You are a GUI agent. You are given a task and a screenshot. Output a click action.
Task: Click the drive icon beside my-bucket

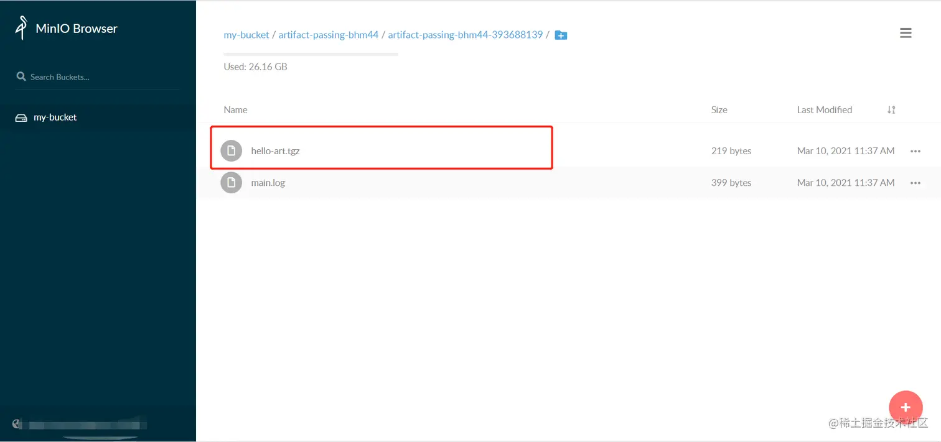(x=21, y=117)
